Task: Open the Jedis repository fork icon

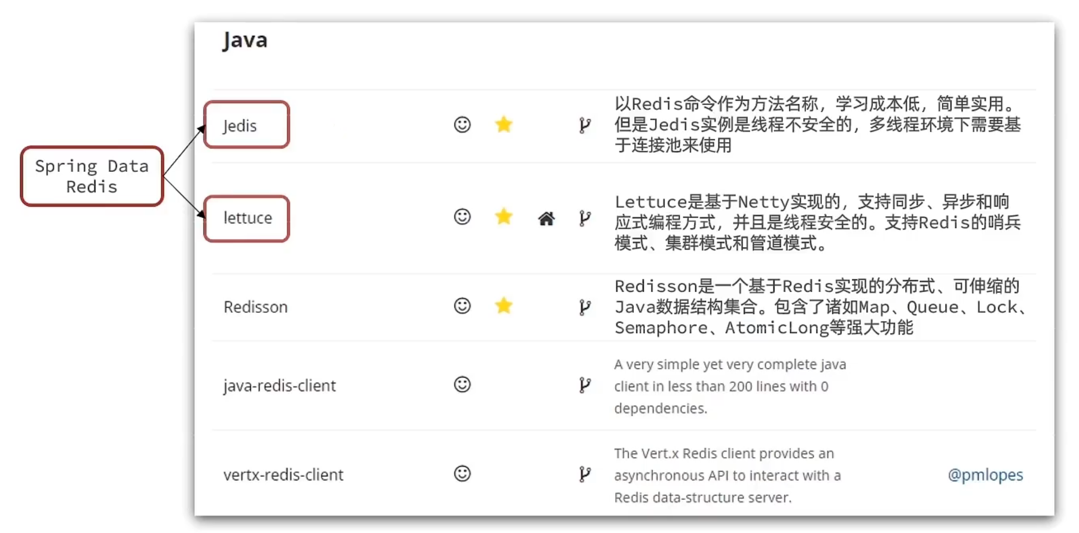Action: point(585,125)
